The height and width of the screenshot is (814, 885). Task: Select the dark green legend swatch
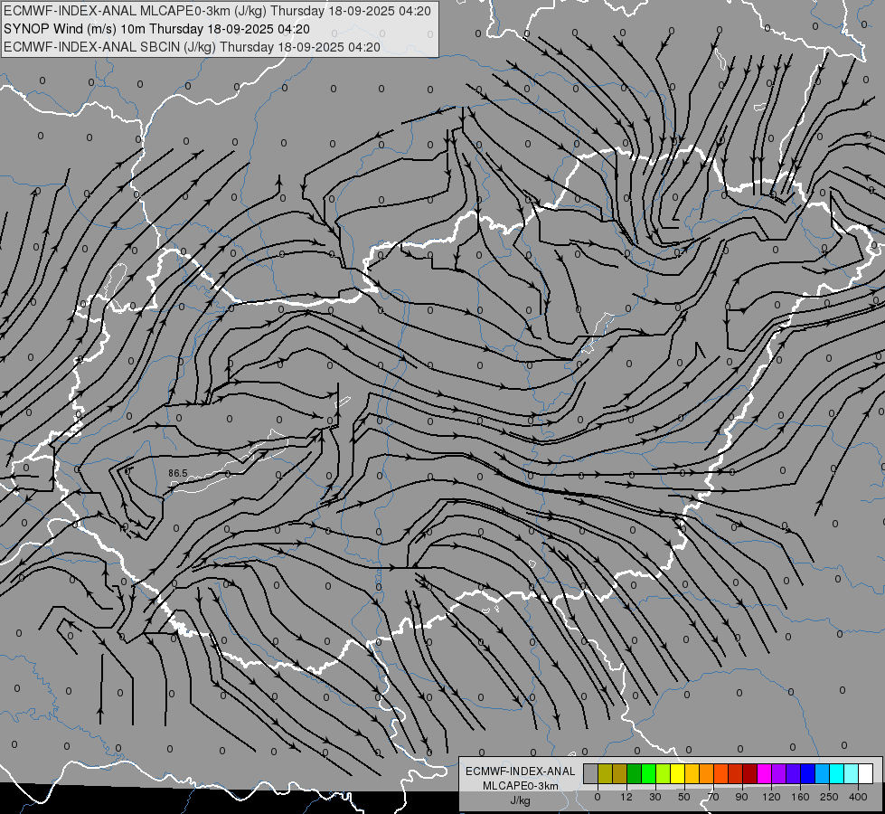tap(635, 773)
